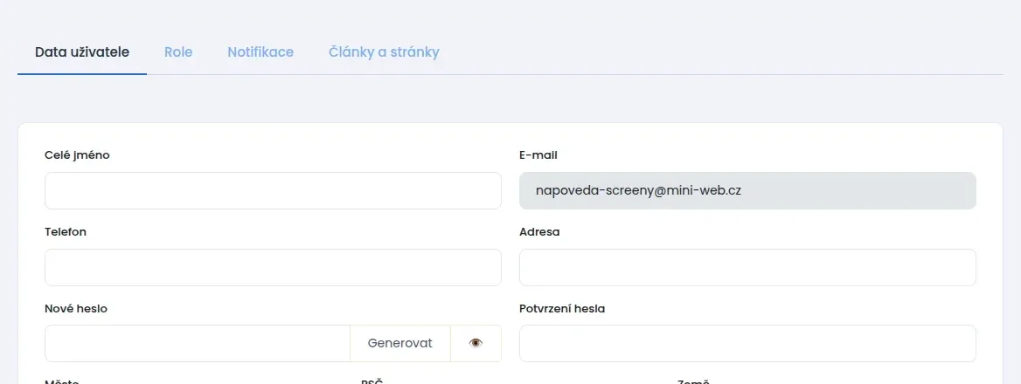Click the Potvrzení hesla input field
The width and height of the screenshot is (1021, 384).
(x=747, y=343)
